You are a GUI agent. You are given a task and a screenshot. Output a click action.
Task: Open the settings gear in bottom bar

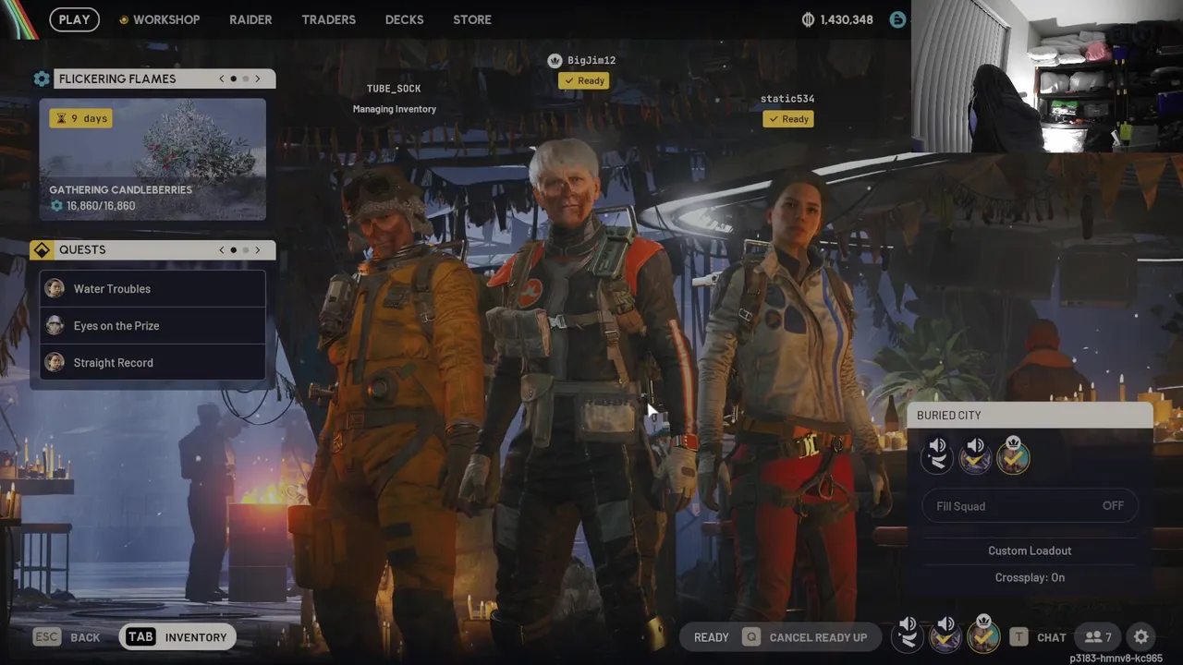pos(1141,636)
